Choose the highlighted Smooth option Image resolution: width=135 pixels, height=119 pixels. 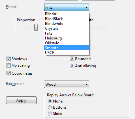coord(67,48)
